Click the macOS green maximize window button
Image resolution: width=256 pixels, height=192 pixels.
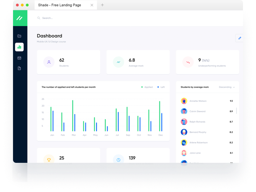[27, 5]
